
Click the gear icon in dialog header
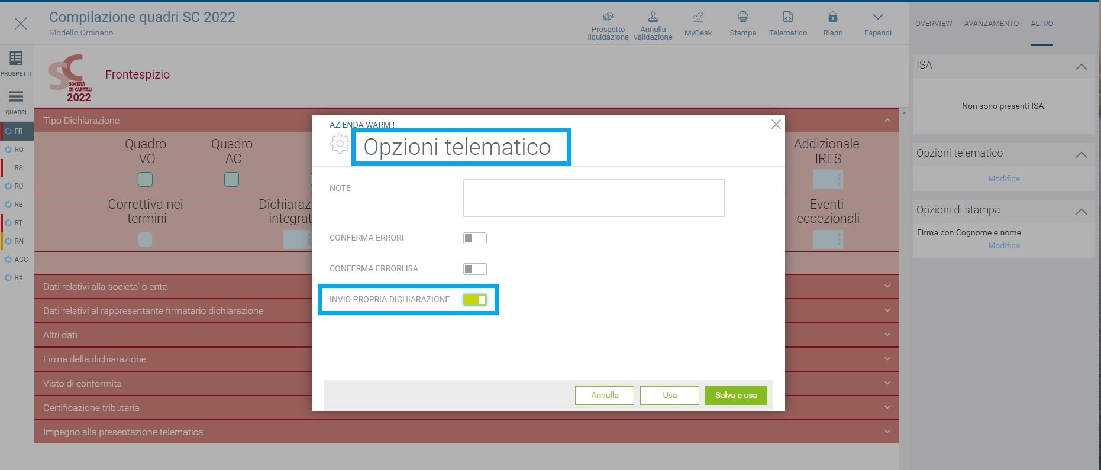coord(340,144)
